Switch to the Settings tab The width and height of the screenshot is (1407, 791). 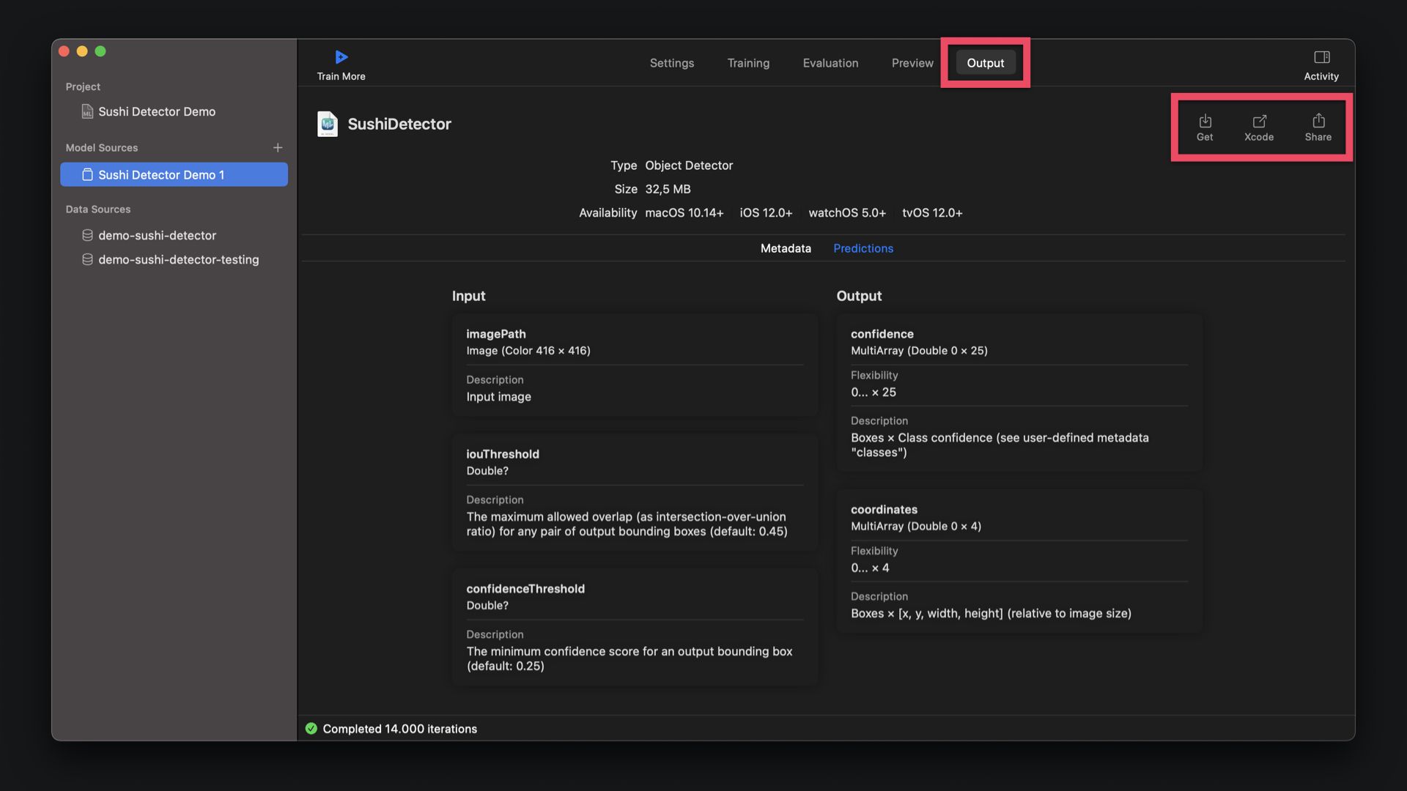click(x=671, y=63)
